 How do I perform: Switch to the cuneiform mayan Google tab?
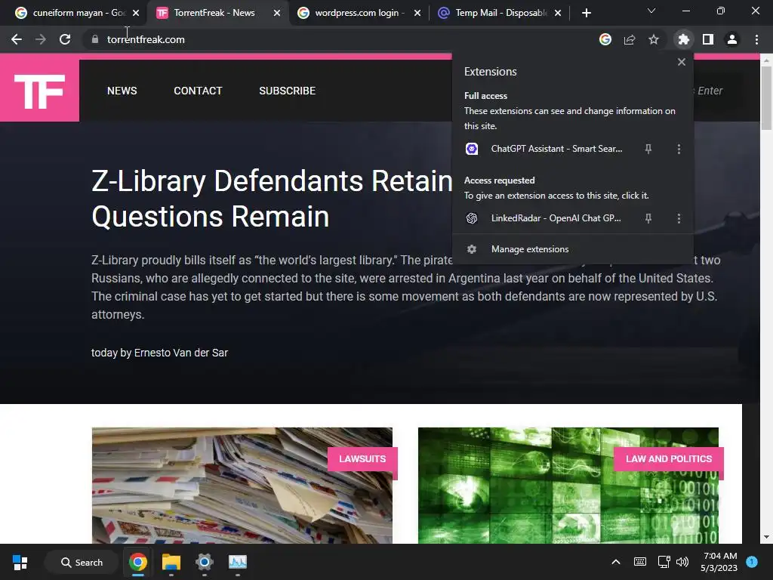(x=72, y=13)
